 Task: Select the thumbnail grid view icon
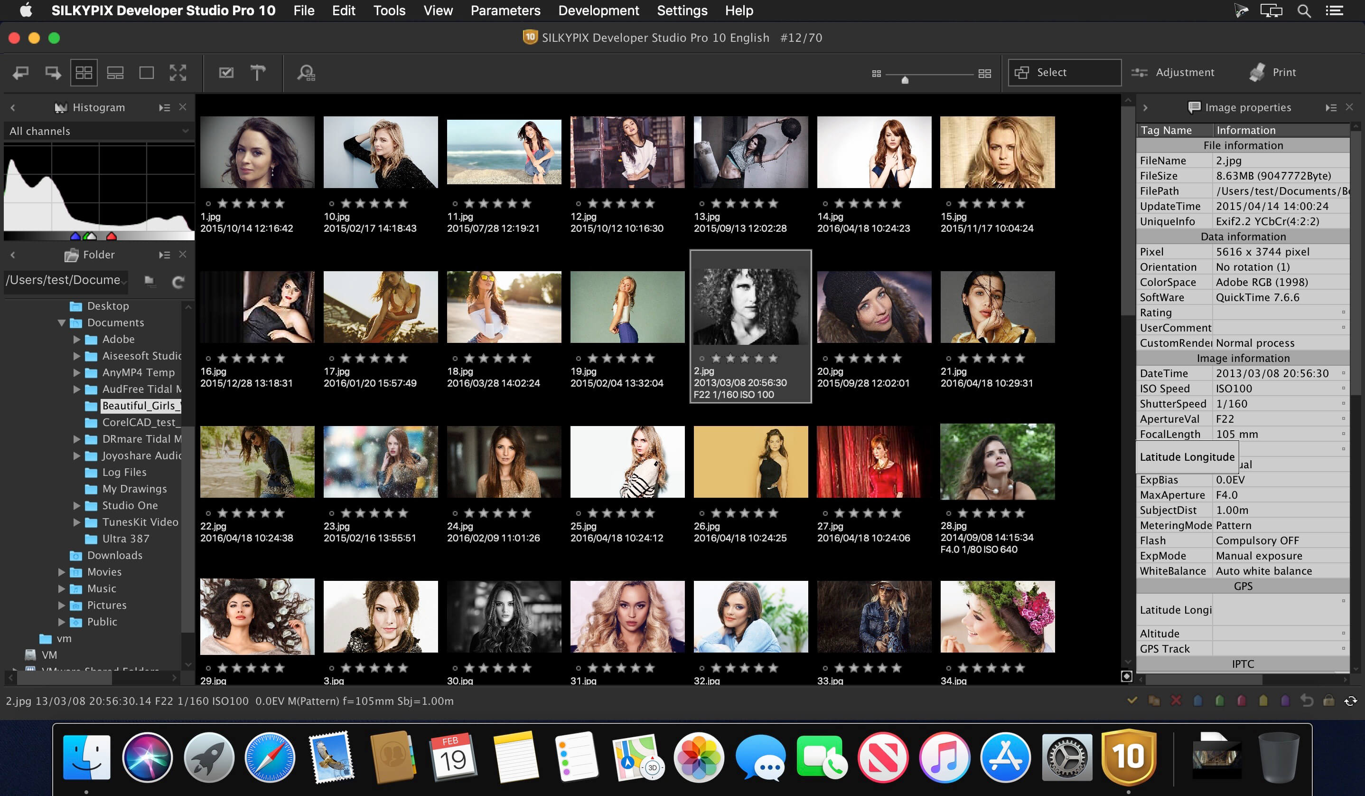point(84,72)
